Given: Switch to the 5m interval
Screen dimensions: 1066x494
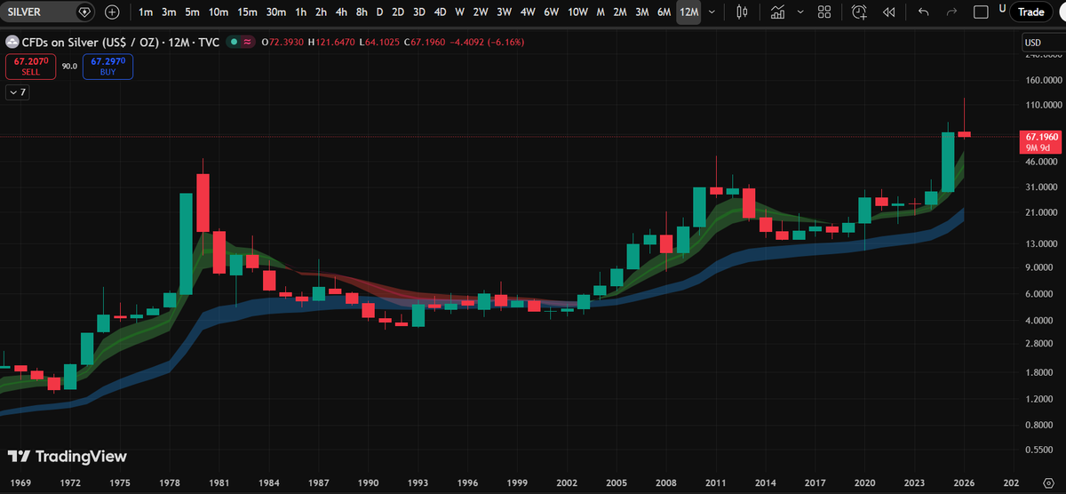Looking at the screenshot, I should [192, 12].
